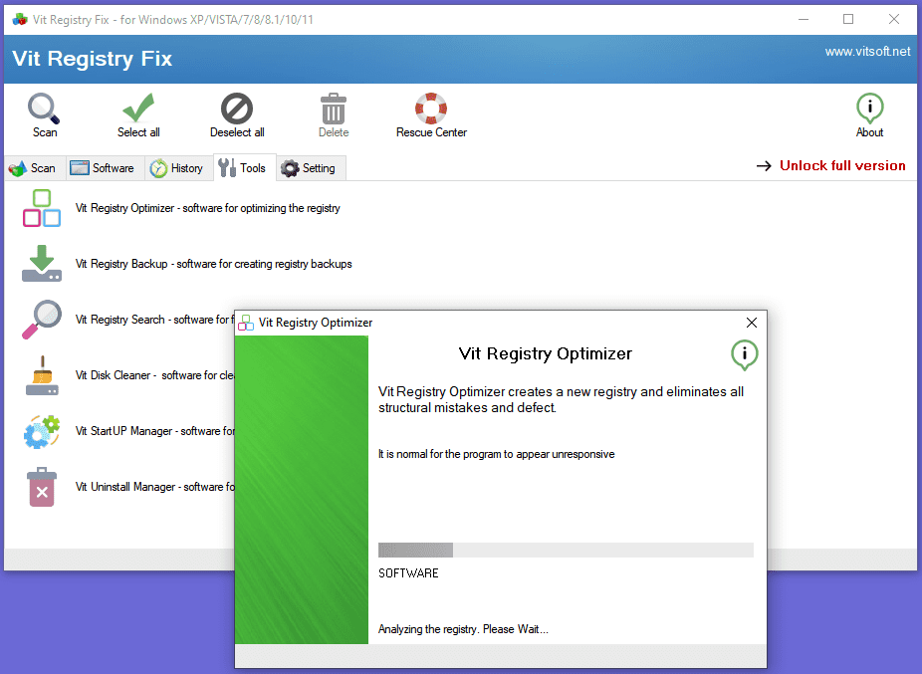The height and width of the screenshot is (674, 922).
Task: Open the About info icon in main window
Action: pyautogui.click(x=869, y=109)
